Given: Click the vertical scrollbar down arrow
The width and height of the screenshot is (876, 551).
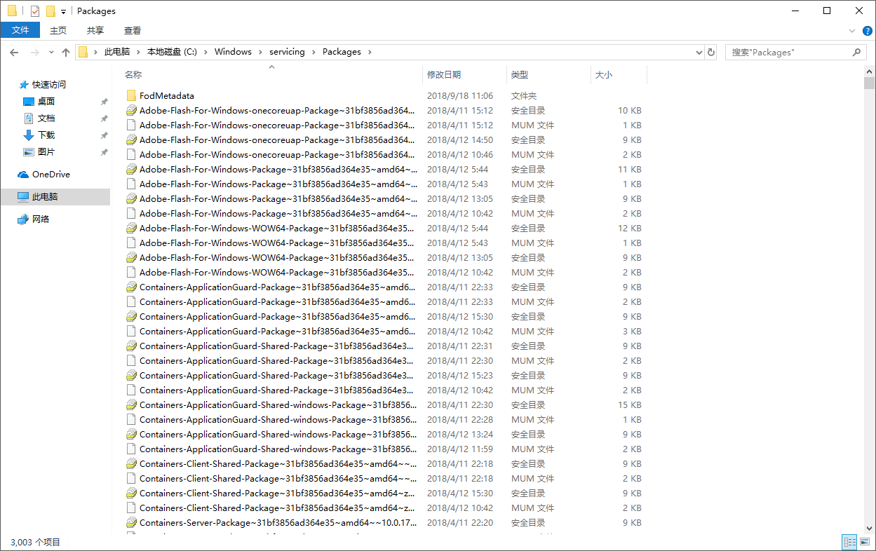Looking at the screenshot, I should point(870,528).
